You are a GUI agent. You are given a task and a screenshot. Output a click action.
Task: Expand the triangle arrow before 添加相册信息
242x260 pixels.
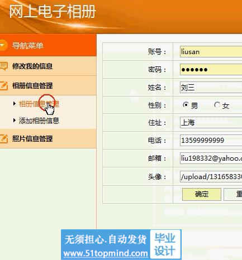click(15, 120)
